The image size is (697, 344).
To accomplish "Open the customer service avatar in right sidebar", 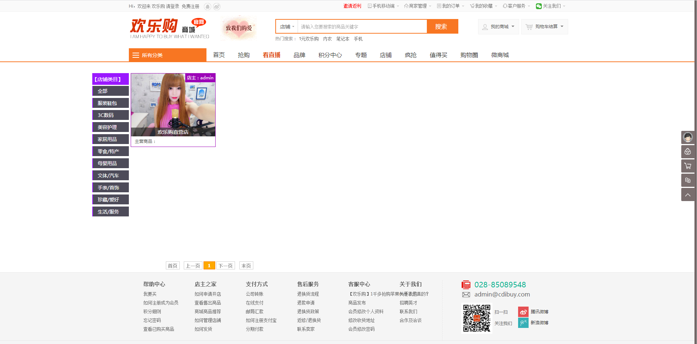I will pos(688,137).
